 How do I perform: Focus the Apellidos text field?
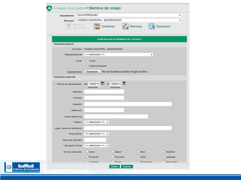(x=104, y=92)
